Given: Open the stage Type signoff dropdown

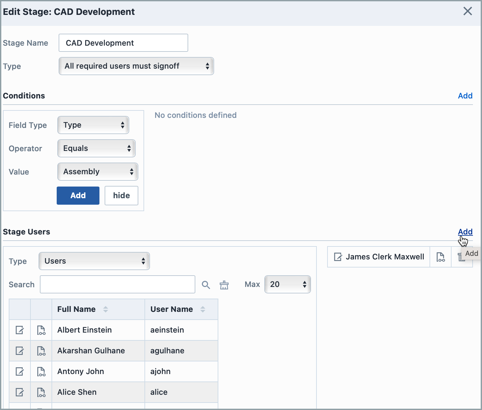Looking at the screenshot, I should (x=136, y=66).
